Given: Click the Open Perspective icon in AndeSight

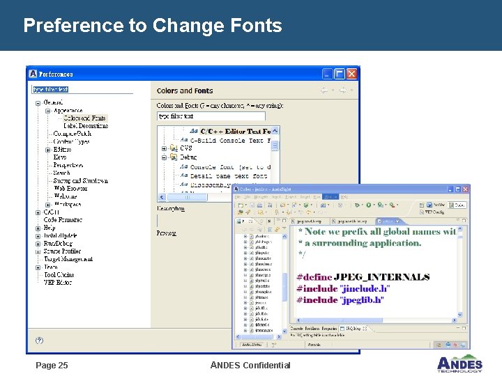Looking at the screenshot, I should [x=421, y=205].
